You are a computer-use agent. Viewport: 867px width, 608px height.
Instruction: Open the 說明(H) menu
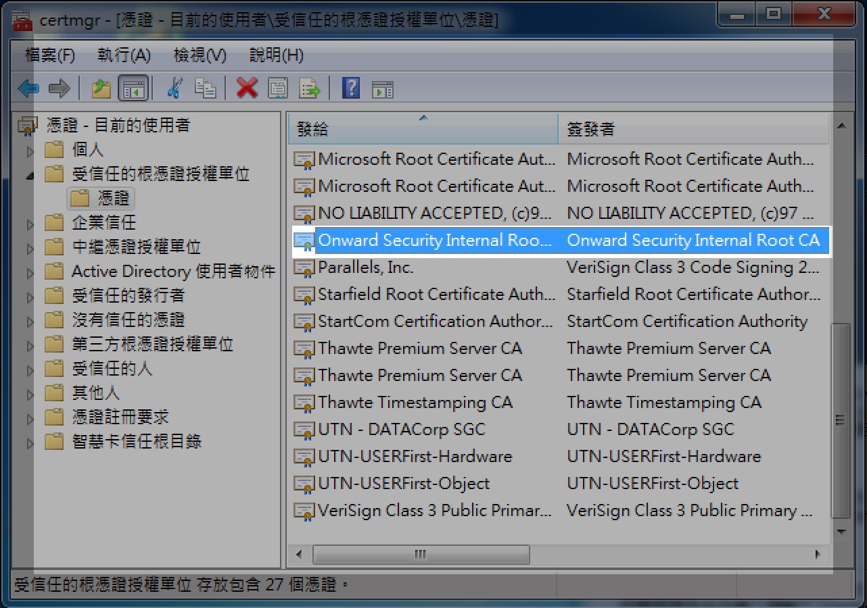[x=277, y=55]
